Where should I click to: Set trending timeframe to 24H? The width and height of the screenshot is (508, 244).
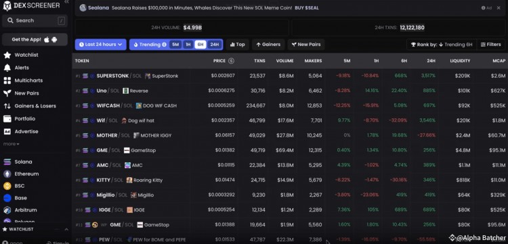coord(215,45)
